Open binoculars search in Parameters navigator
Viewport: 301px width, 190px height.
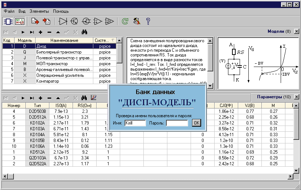pos(84,98)
